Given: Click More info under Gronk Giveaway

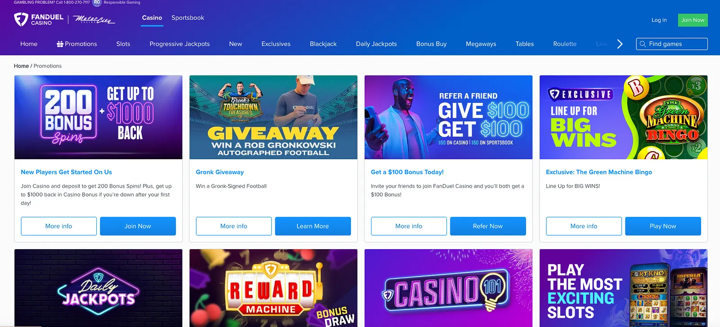Looking at the screenshot, I should (234, 226).
